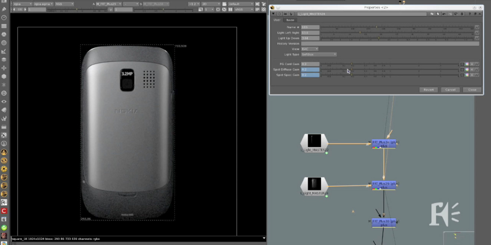Select the L_Light_MASTER24 node thumbnail
The height and width of the screenshot is (245, 491).
pos(314,184)
